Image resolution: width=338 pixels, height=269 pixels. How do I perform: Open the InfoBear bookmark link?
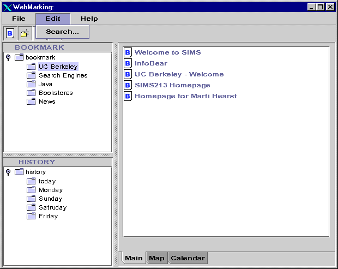(x=151, y=63)
